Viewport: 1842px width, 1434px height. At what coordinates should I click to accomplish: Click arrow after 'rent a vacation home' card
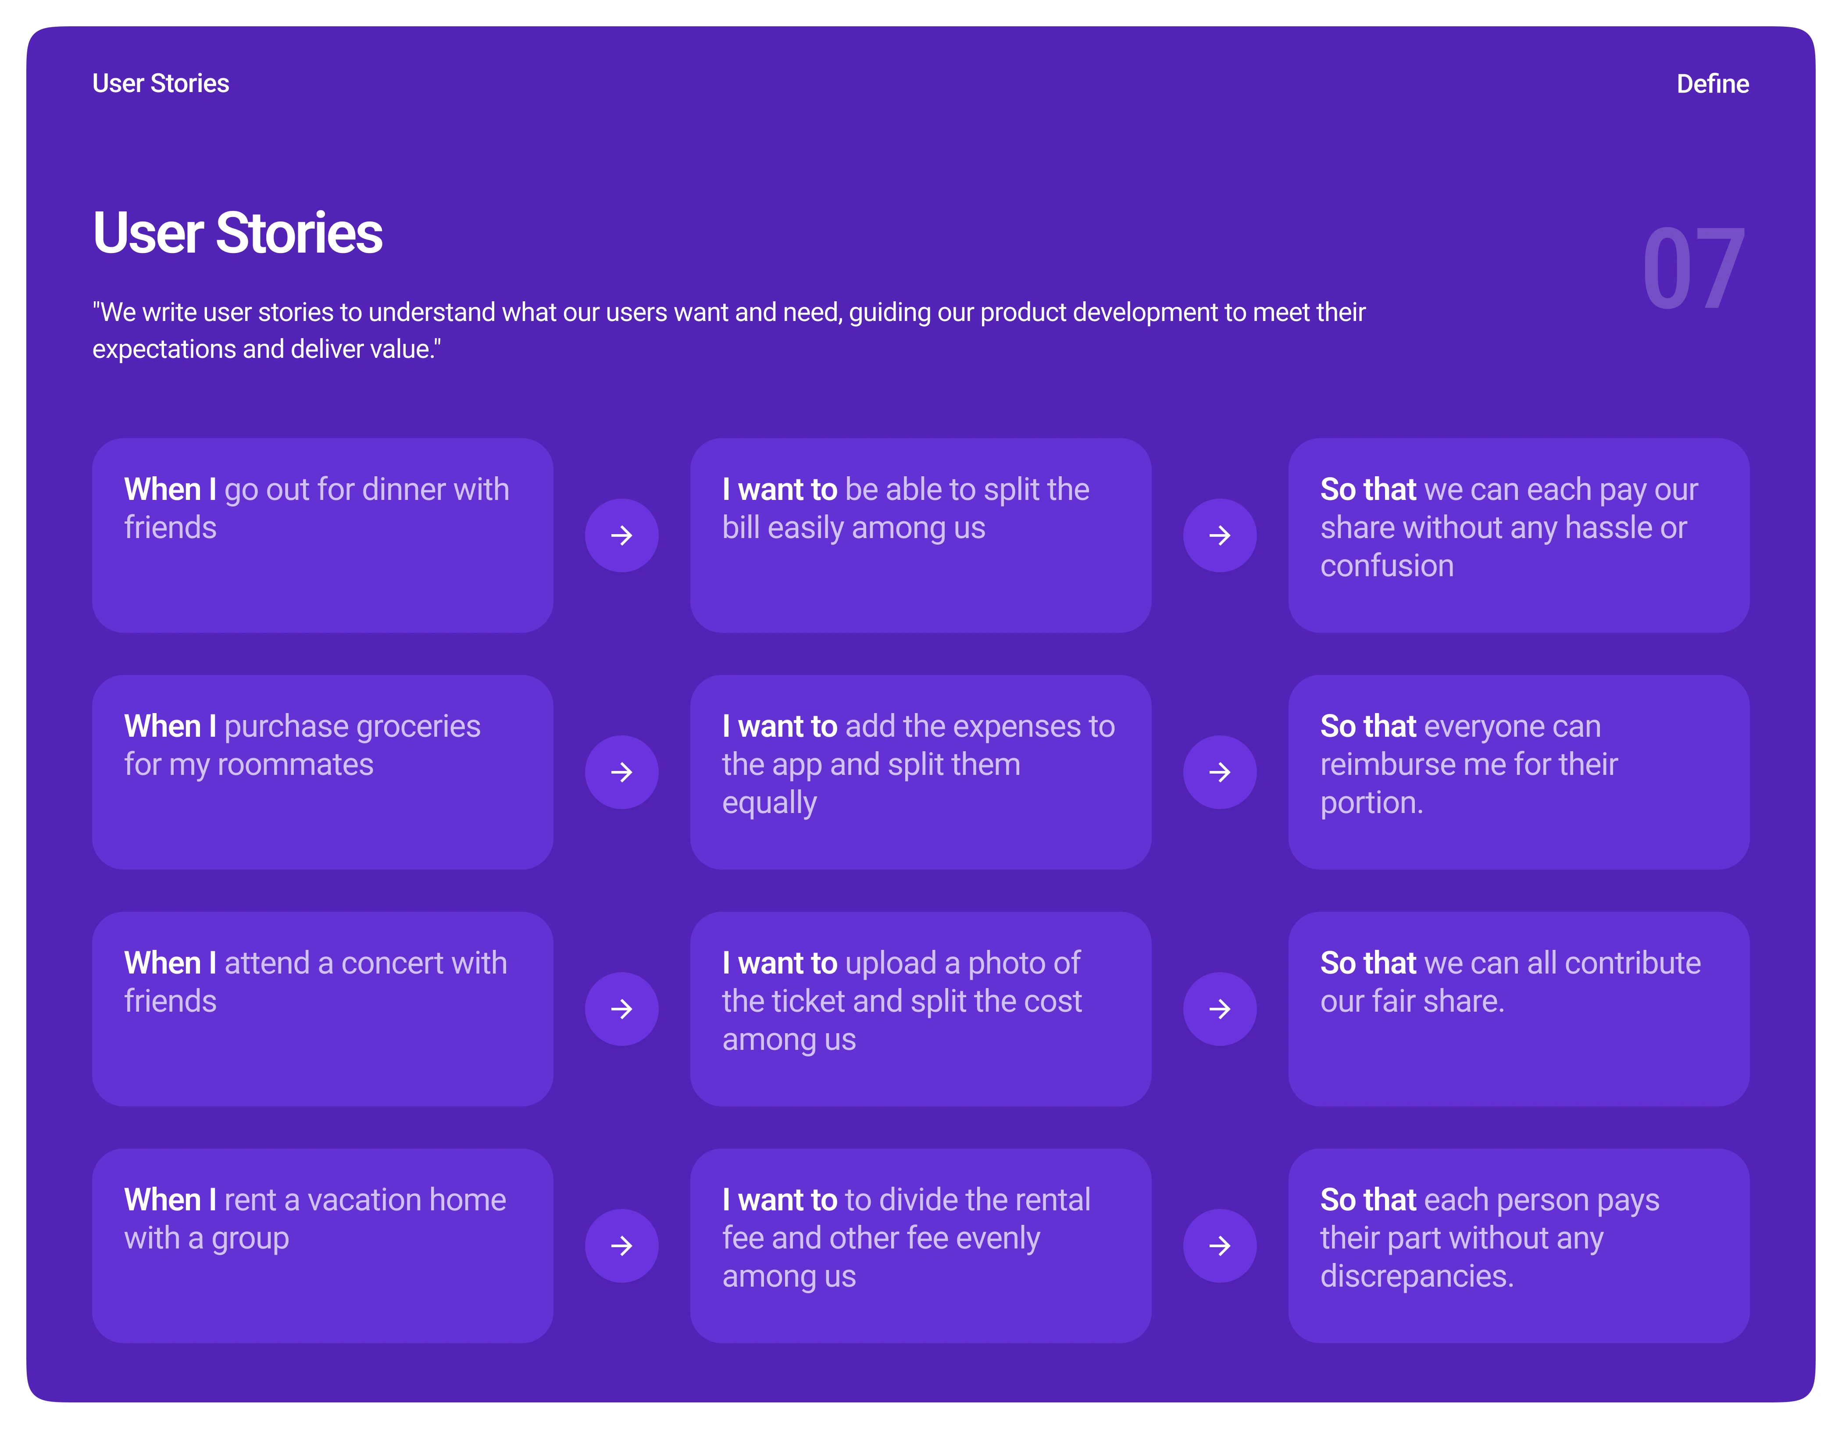tap(621, 1246)
